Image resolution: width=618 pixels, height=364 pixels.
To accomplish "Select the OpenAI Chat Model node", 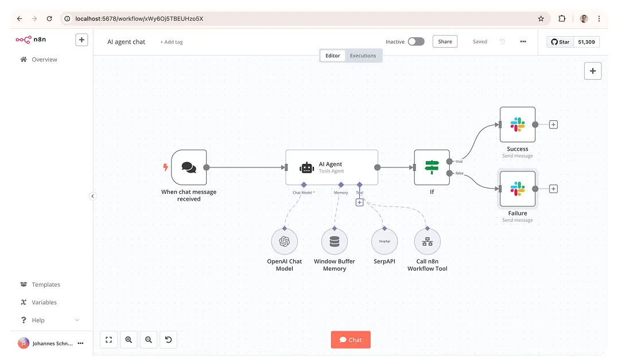I will [285, 241].
